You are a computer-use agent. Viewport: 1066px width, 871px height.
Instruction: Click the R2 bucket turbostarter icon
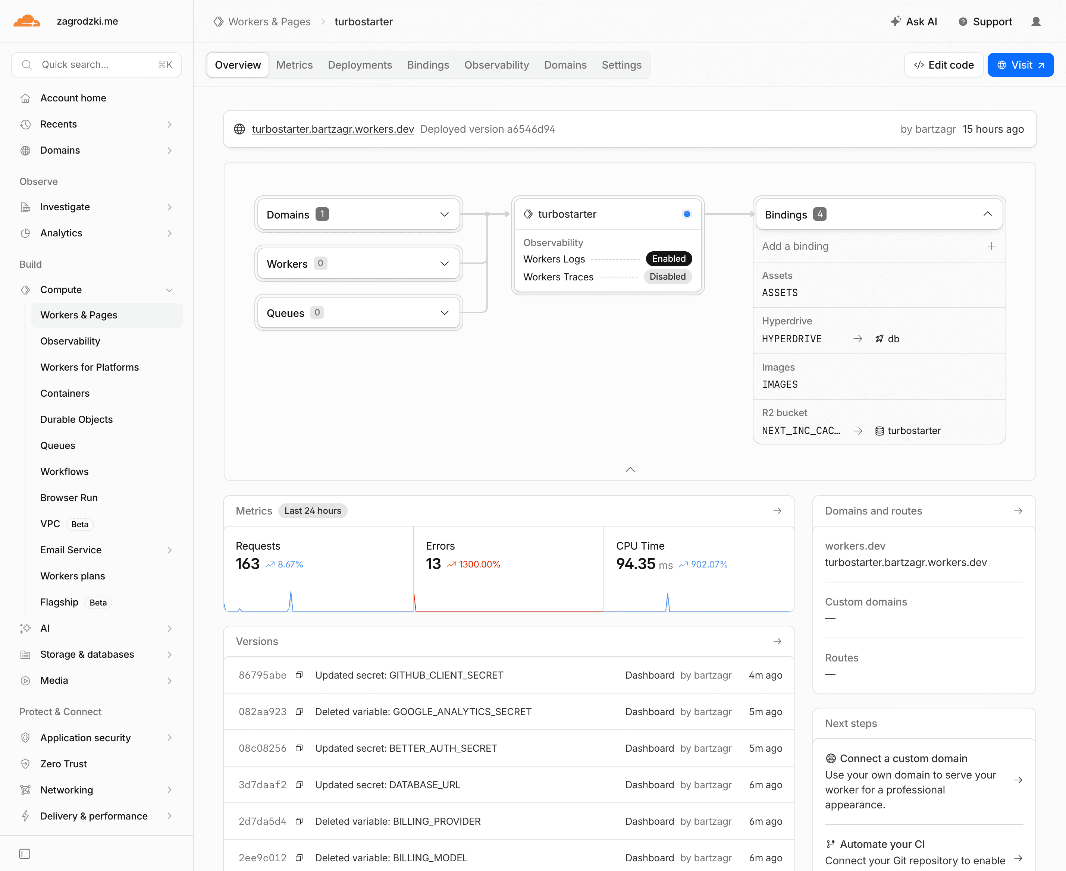coord(879,431)
